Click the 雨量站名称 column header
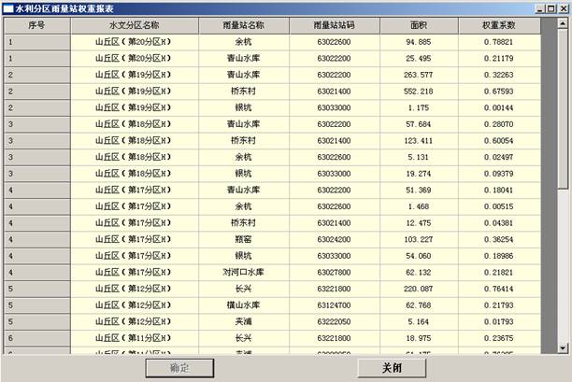This screenshot has width=572, height=382. pyautogui.click(x=243, y=24)
